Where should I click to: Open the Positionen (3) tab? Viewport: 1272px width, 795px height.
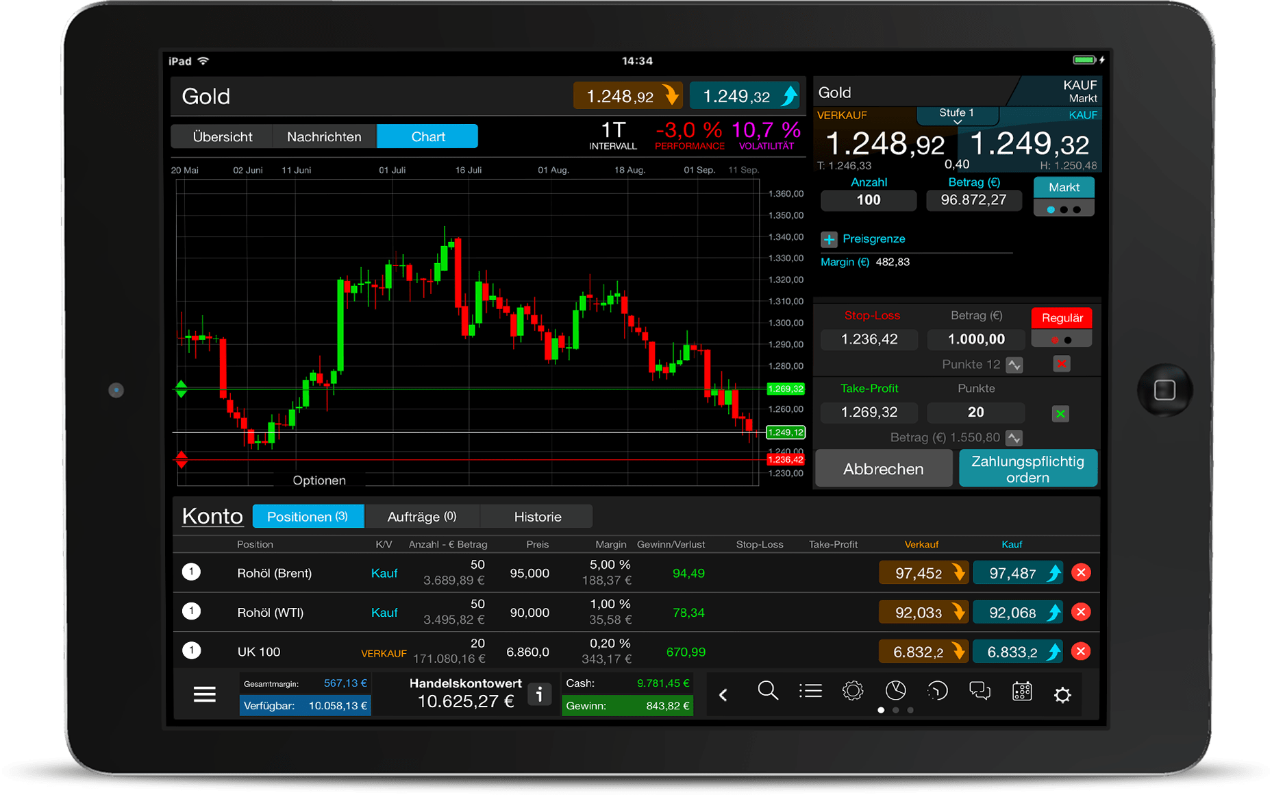tap(308, 517)
